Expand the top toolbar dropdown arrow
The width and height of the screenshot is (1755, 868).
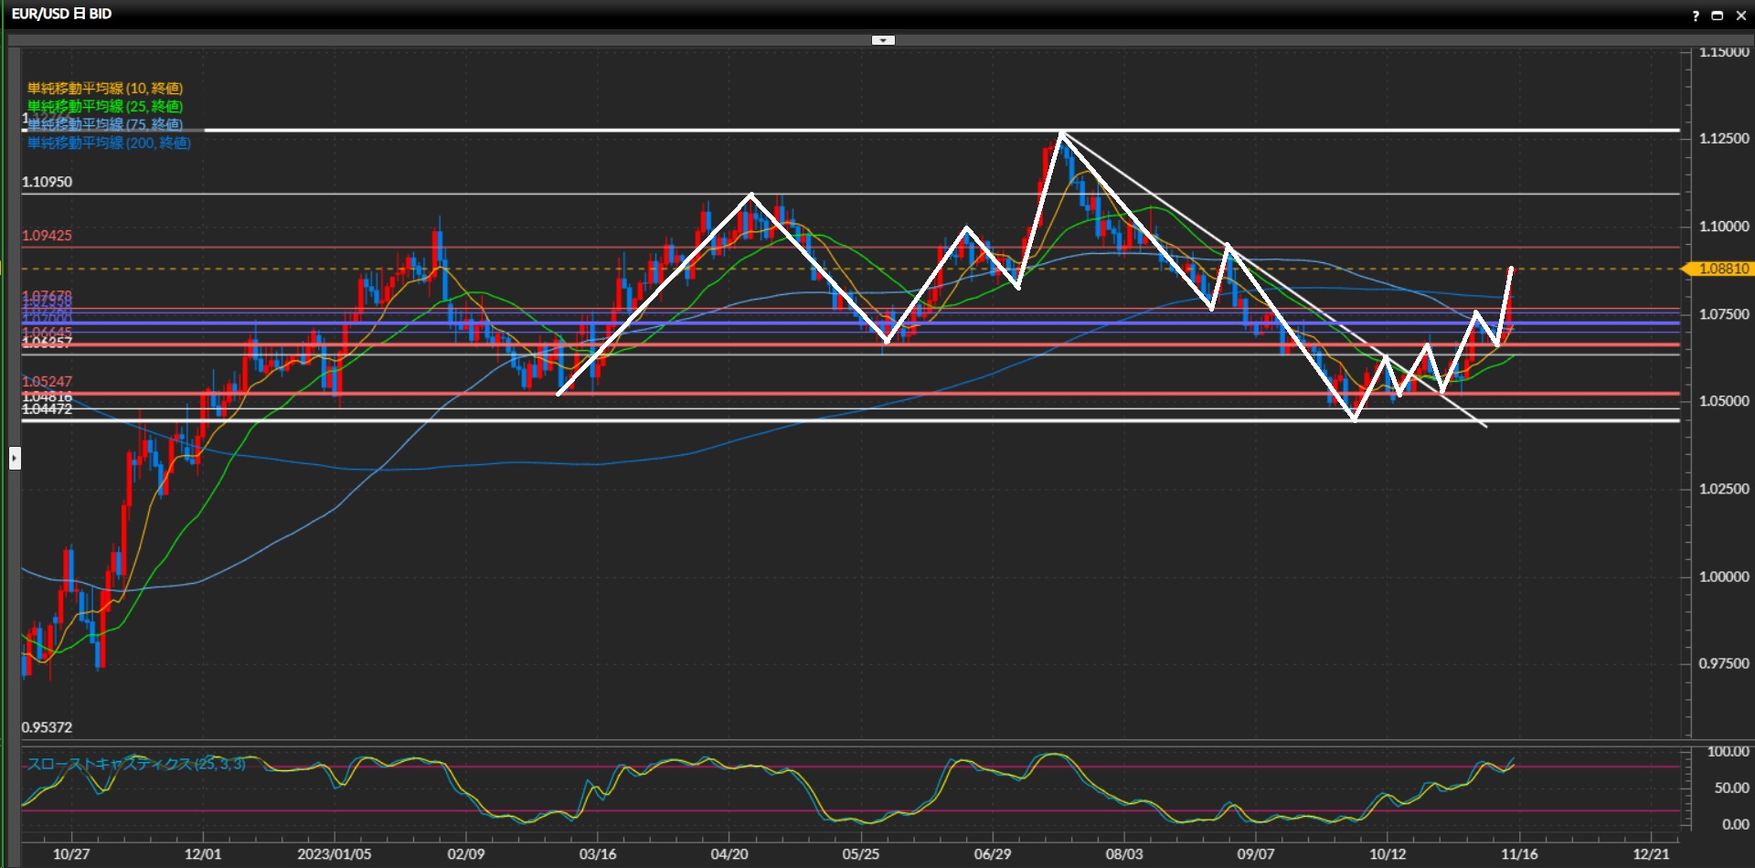point(883,40)
